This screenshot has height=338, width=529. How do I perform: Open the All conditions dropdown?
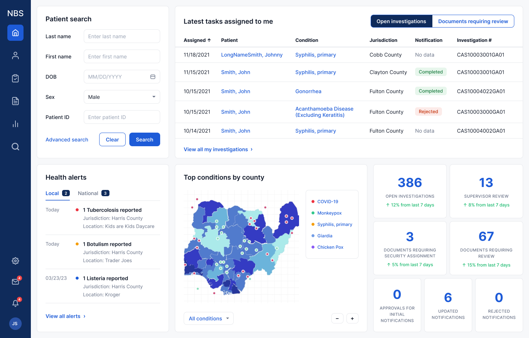209,319
